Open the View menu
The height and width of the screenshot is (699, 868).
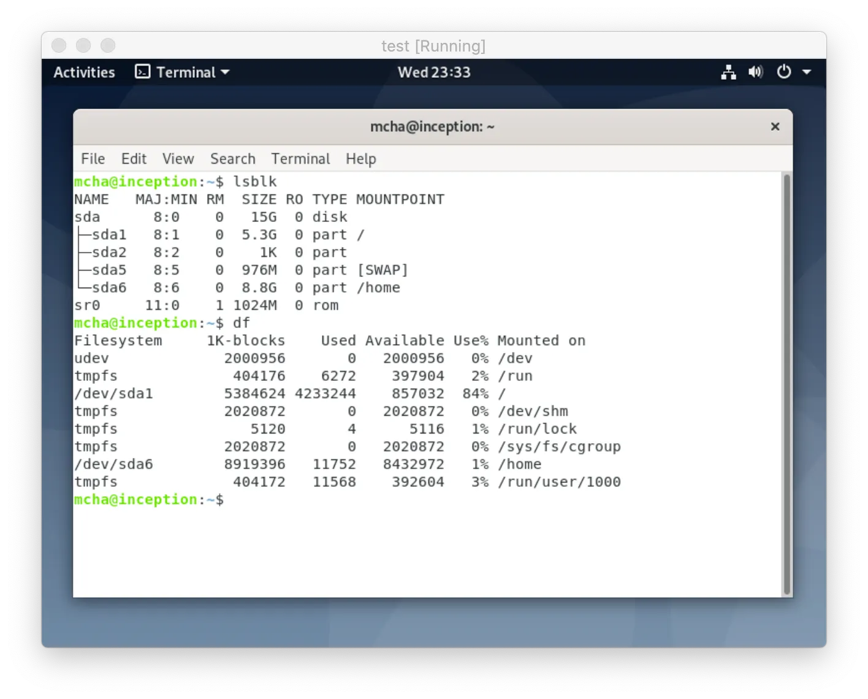click(x=178, y=159)
